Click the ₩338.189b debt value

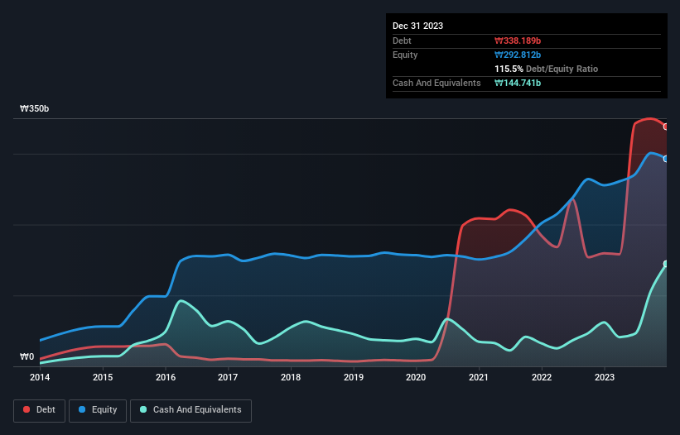point(518,41)
